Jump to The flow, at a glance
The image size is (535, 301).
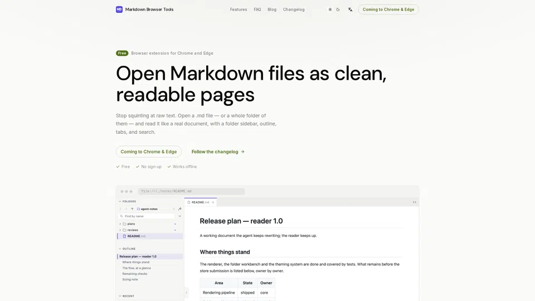click(137, 268)
